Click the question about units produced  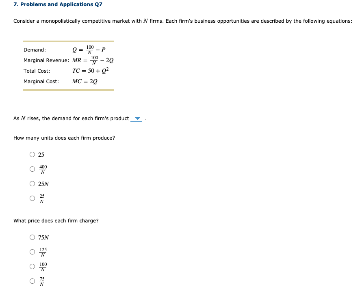[x=64, y=138]
